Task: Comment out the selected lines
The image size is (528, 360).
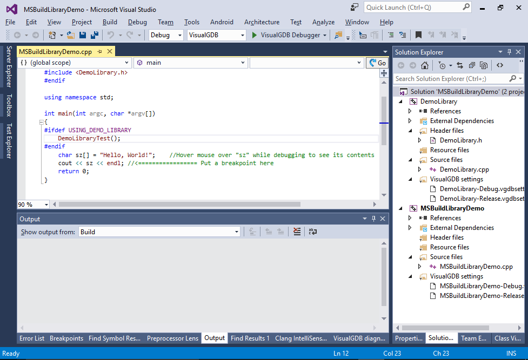Action: [391, 35]
